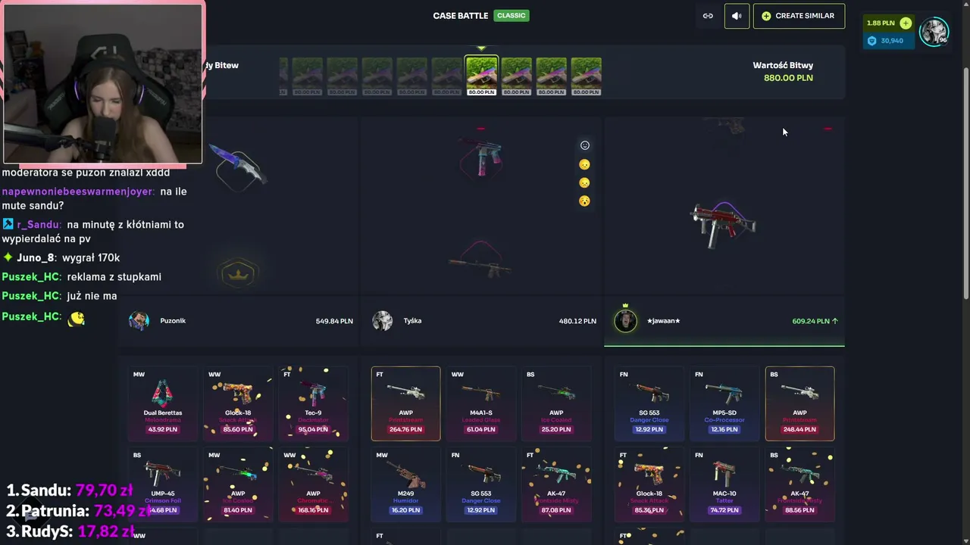Open the MP5-SD Co-Processor item card
This screenshot has width=970, height=545.
[x=724, y=403]
